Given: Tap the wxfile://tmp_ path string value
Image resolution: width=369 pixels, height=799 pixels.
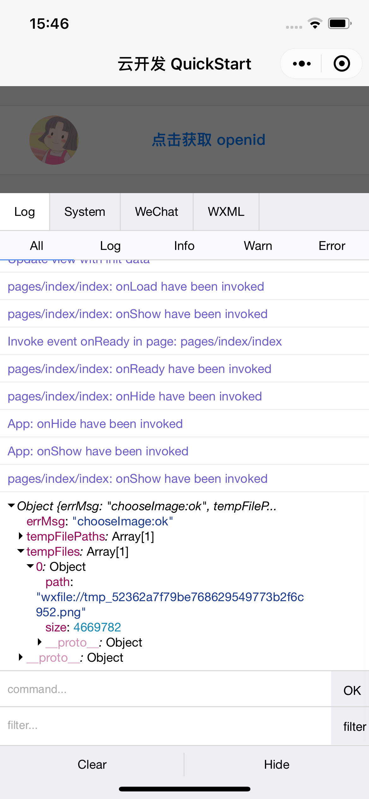Looking at the screenshot, I should click(170, 604).
